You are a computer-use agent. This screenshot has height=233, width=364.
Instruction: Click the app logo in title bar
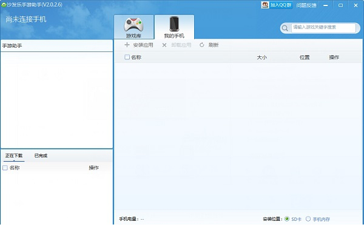click(4, 5)
